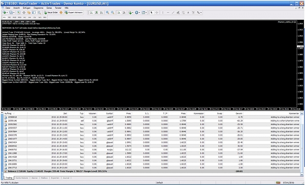Click order icon for ticket 20608752

(5, 149)
